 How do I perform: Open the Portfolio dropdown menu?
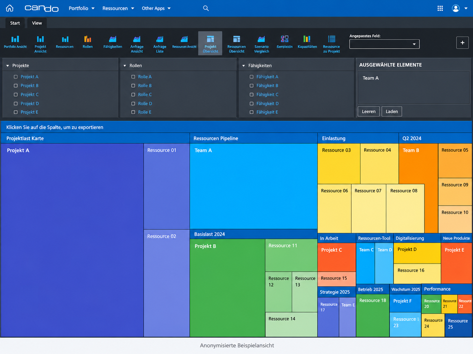tap(82, 8)
